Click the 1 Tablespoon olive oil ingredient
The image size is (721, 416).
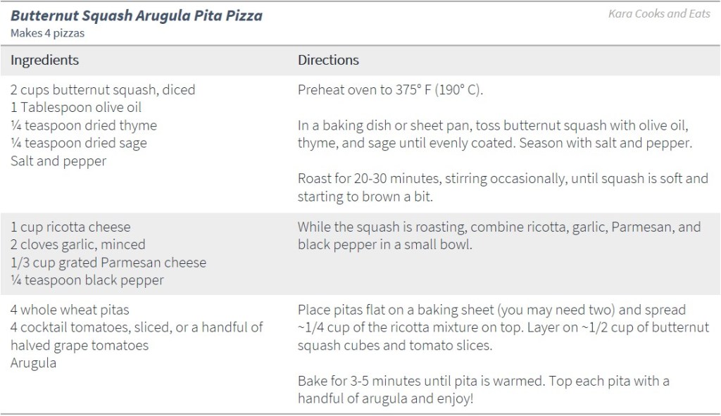click(x=76, y=108)
